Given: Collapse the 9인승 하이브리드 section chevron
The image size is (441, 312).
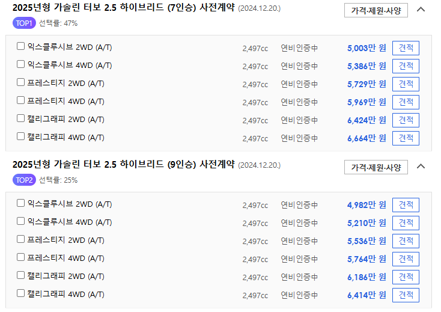Looking at the screenshot, I should 421,167.
